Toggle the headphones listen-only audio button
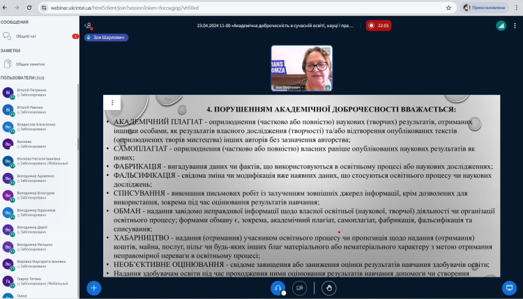The width and height of the screenshot is (523, 299). (x=278, y=287)
